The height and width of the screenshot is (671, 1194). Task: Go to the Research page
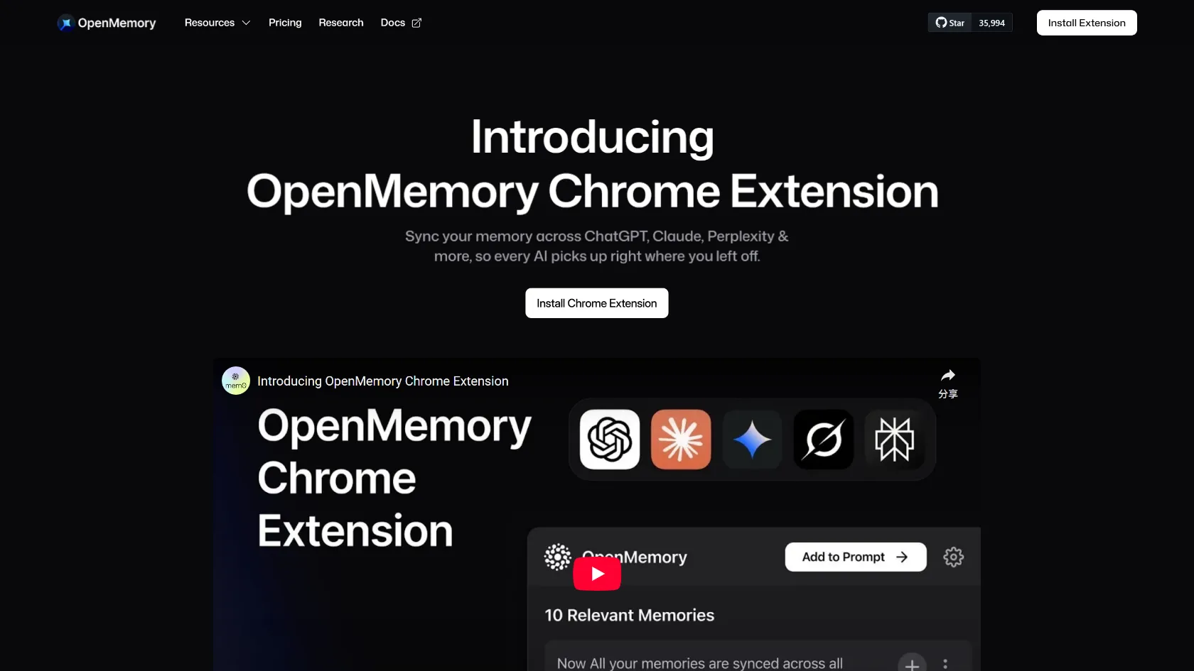coord(341,23)
